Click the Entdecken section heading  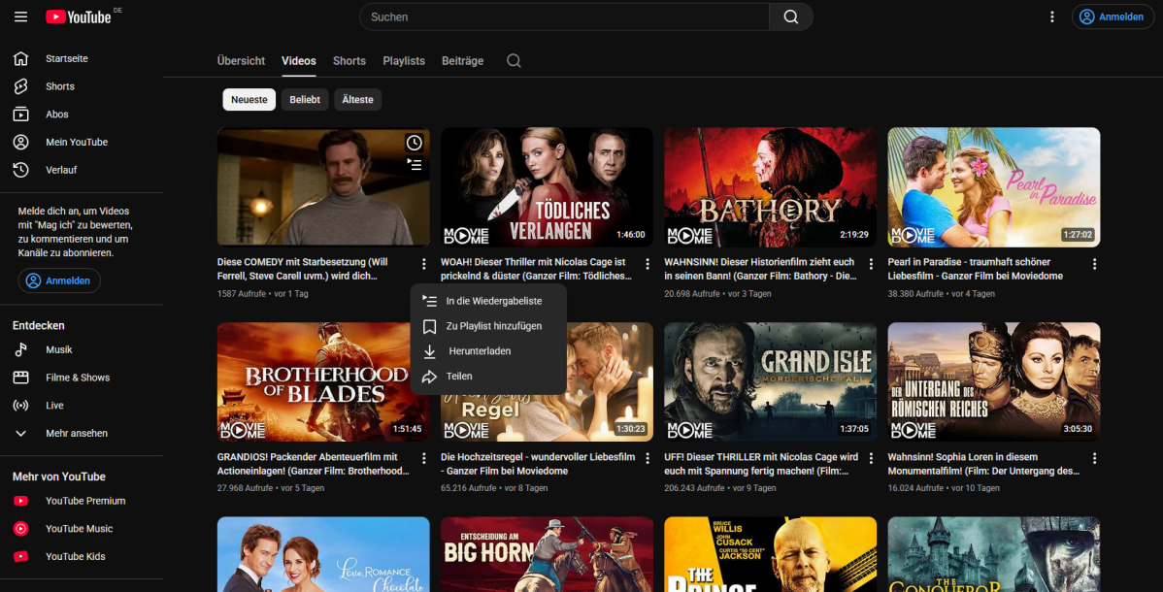coord(39,326)
